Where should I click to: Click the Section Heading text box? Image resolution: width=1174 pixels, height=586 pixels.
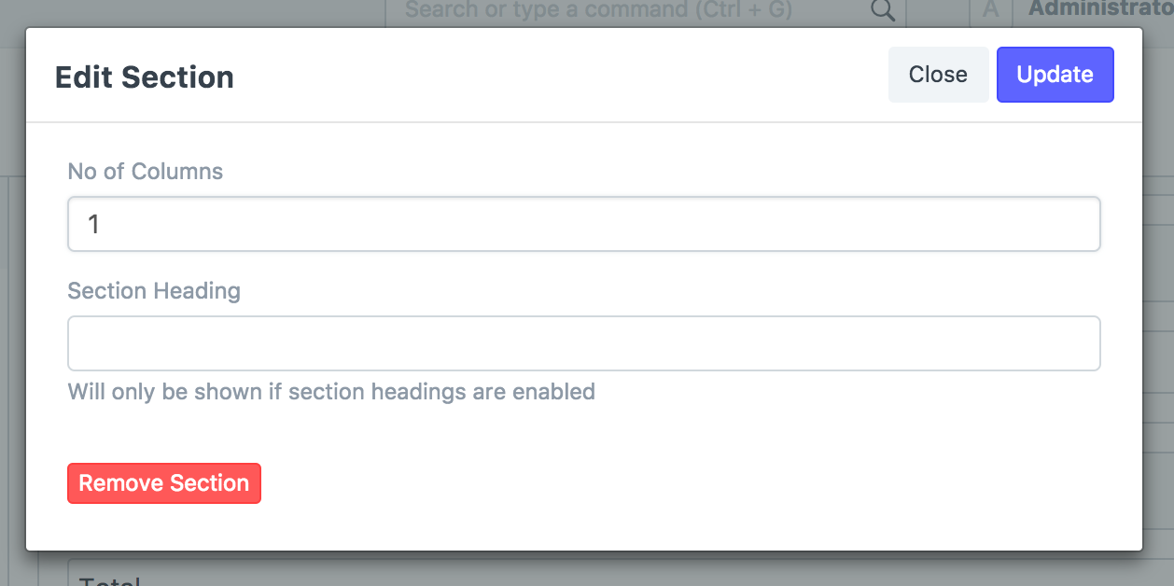coord(584,343)
